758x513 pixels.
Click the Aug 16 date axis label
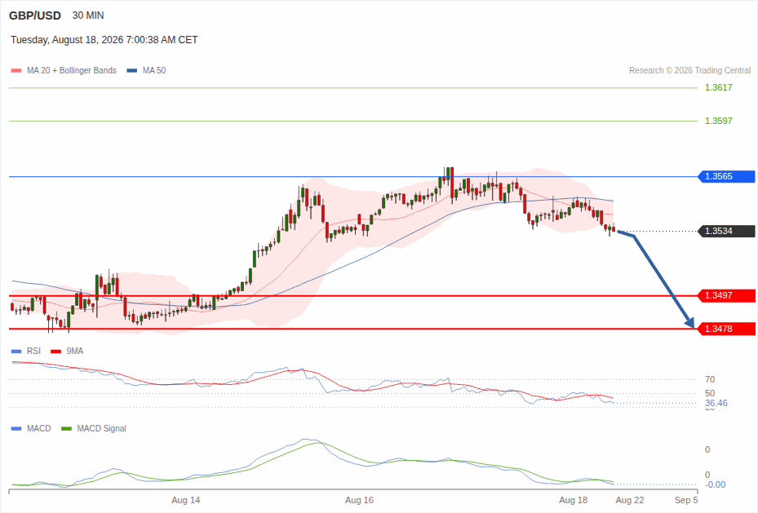(x=359, y=500)
